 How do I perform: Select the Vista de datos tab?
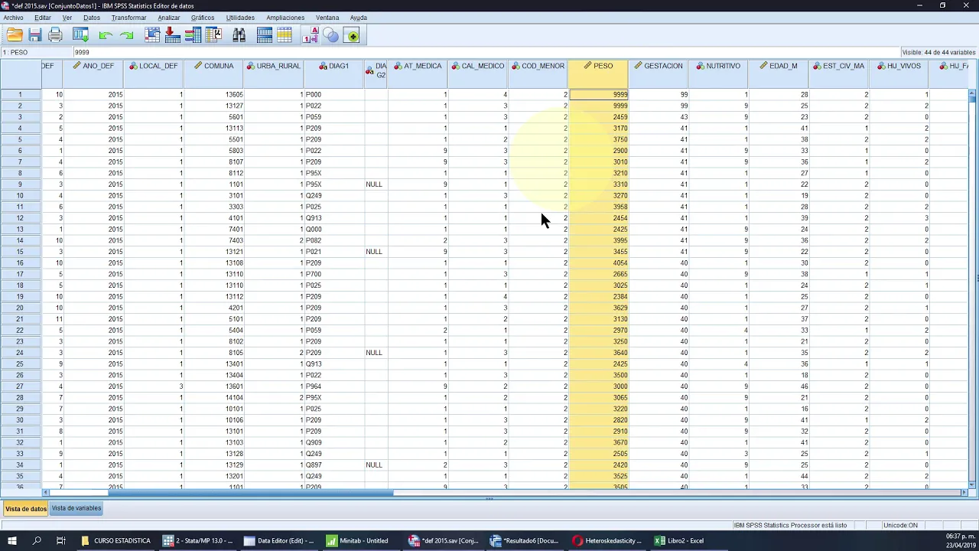(26, 508)
